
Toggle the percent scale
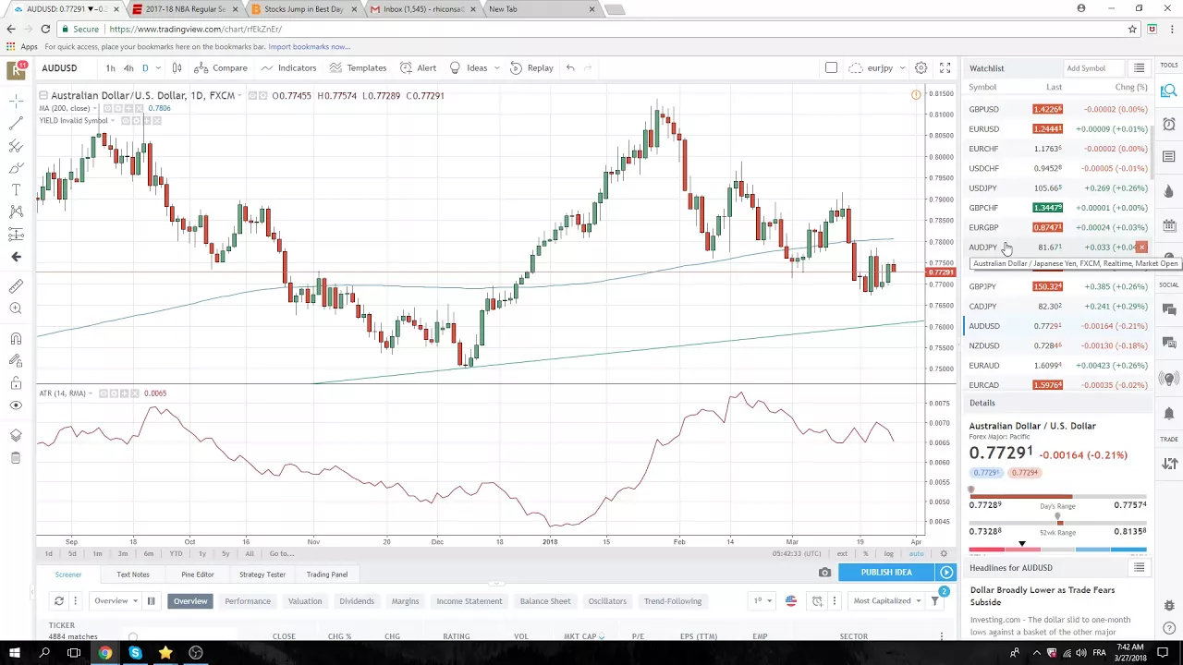pyautogui.click(x=865, y=553)
